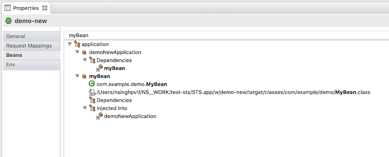Collapse the demoNewApplication node under application
Screen dimensions: 389x157
pyautogui.click(x=77, y=52)
